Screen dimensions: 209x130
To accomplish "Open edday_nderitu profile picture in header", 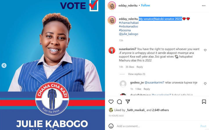I will point(112,6).
